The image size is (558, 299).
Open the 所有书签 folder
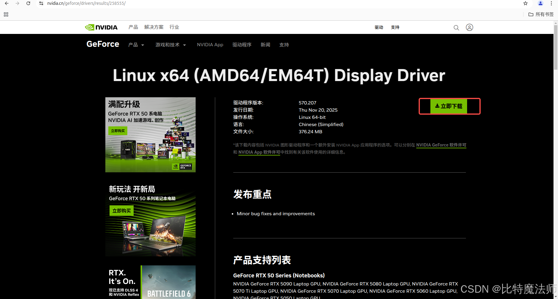click(x=541, y=14)
